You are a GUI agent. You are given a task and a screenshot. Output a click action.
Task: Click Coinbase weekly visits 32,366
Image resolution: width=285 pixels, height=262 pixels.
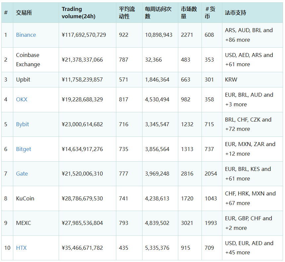pos(153,60)
